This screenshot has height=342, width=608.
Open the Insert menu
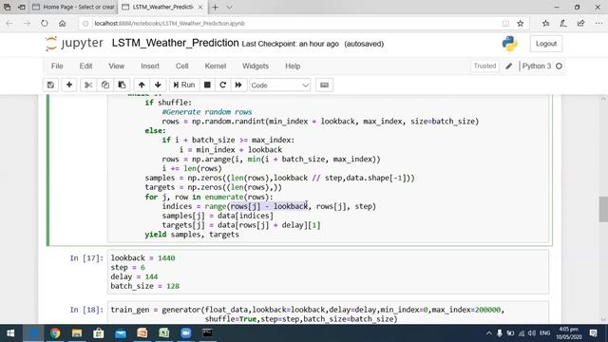(150, 66)
